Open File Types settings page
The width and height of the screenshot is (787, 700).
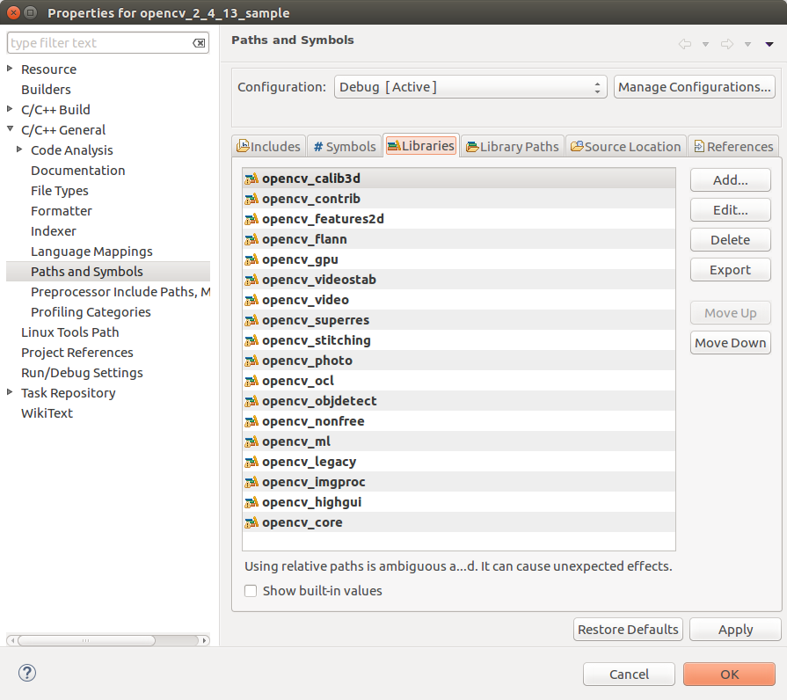(x=59, y=191)
